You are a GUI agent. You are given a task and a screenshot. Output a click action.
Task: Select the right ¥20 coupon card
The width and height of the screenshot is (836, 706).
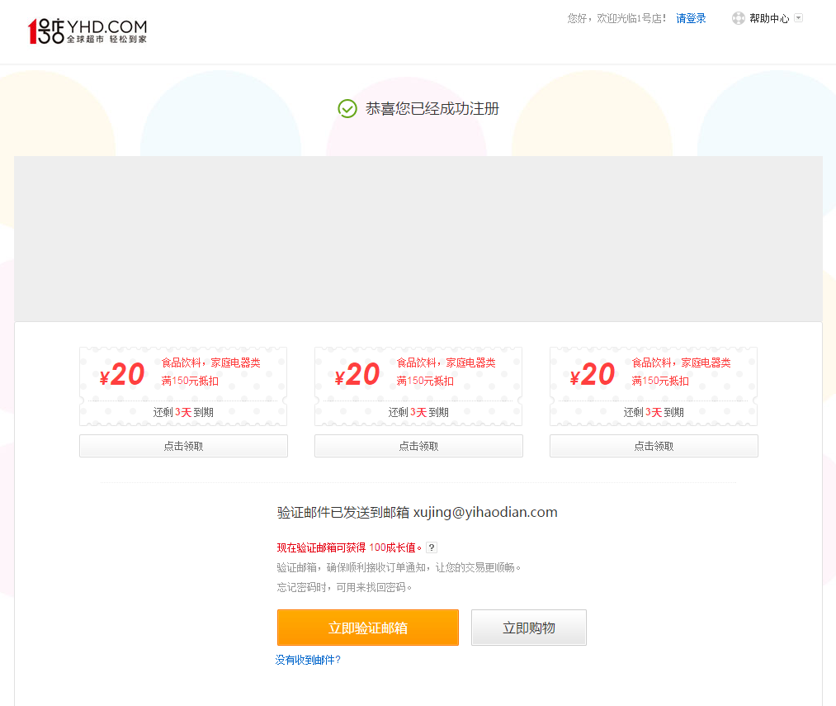point(654,386)
